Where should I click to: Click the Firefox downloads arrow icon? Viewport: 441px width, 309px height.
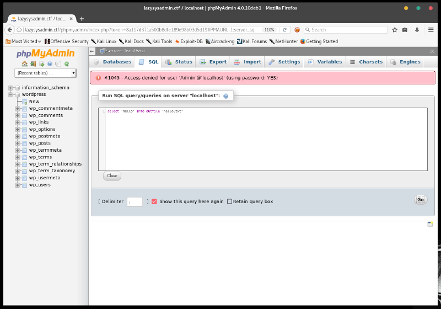click(x=417, y=30)
